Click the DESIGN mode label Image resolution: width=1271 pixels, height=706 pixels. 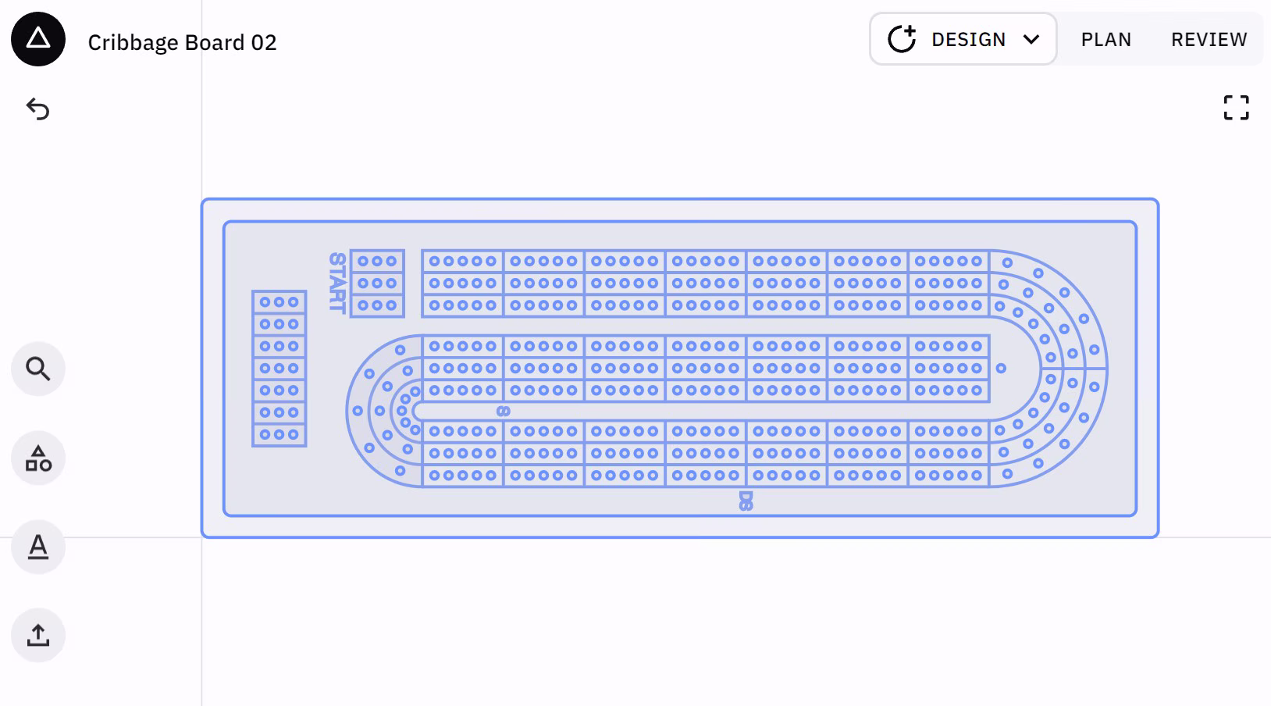pyautogui.click(x=968, y=39)
